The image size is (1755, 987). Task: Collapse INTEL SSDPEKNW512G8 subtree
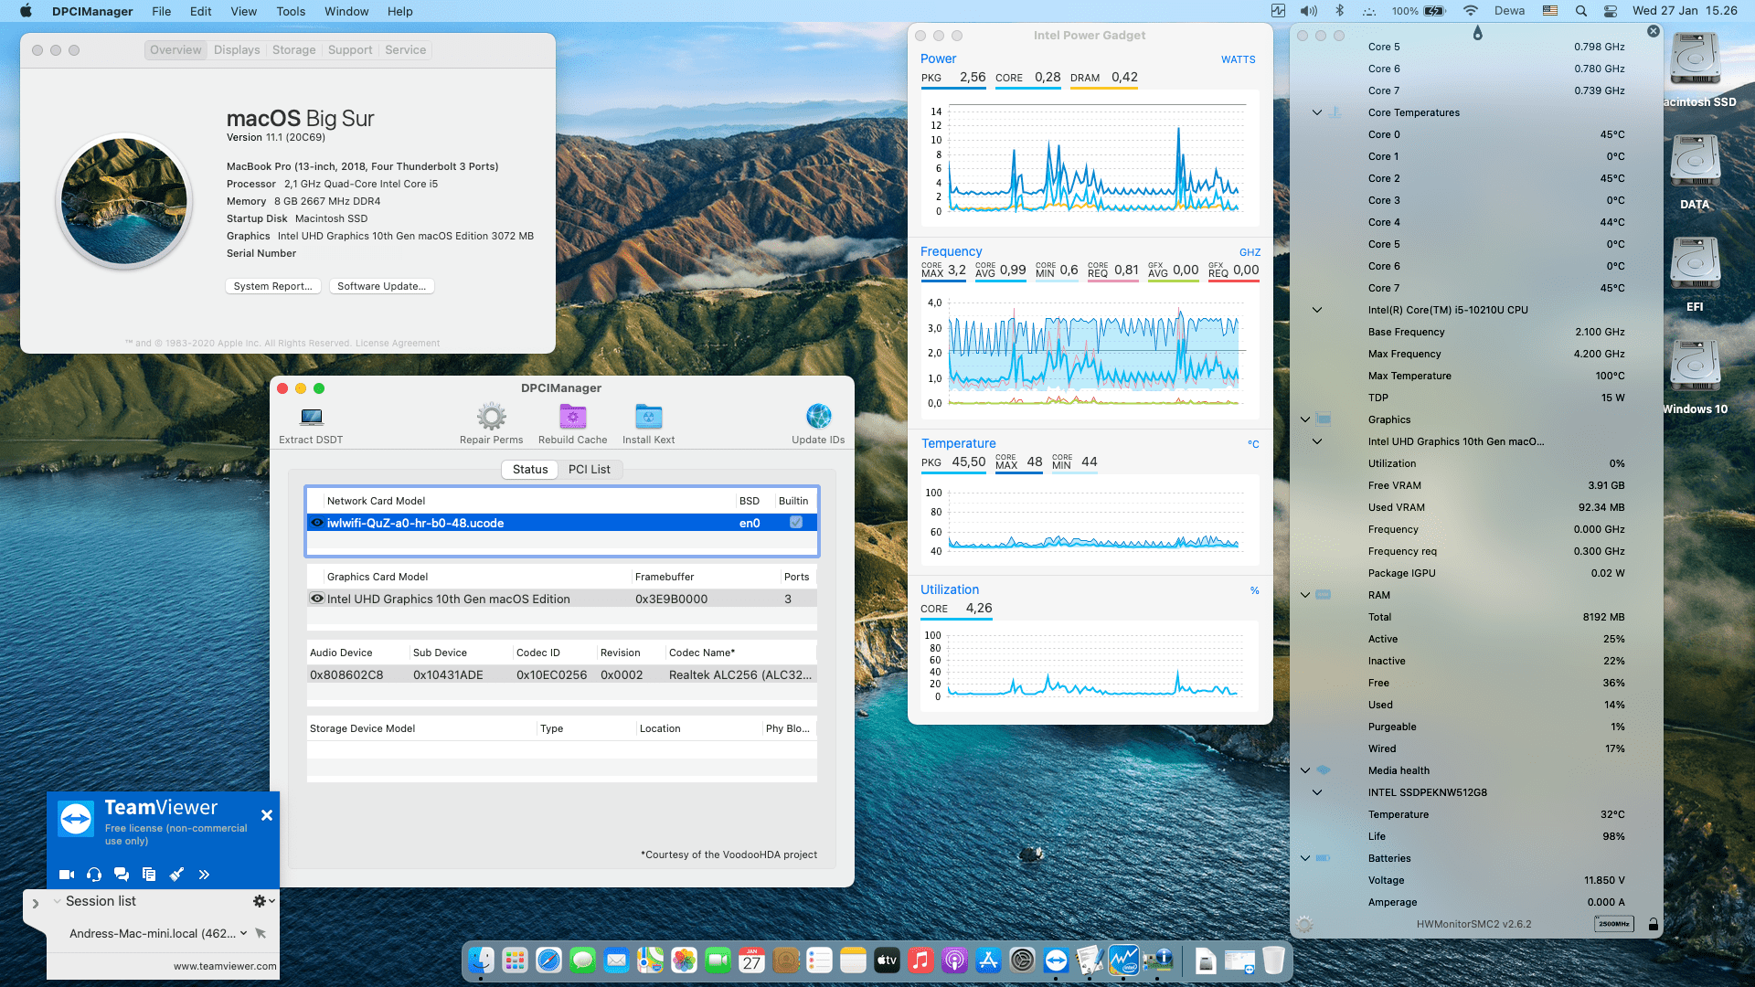click(1317, 792)
